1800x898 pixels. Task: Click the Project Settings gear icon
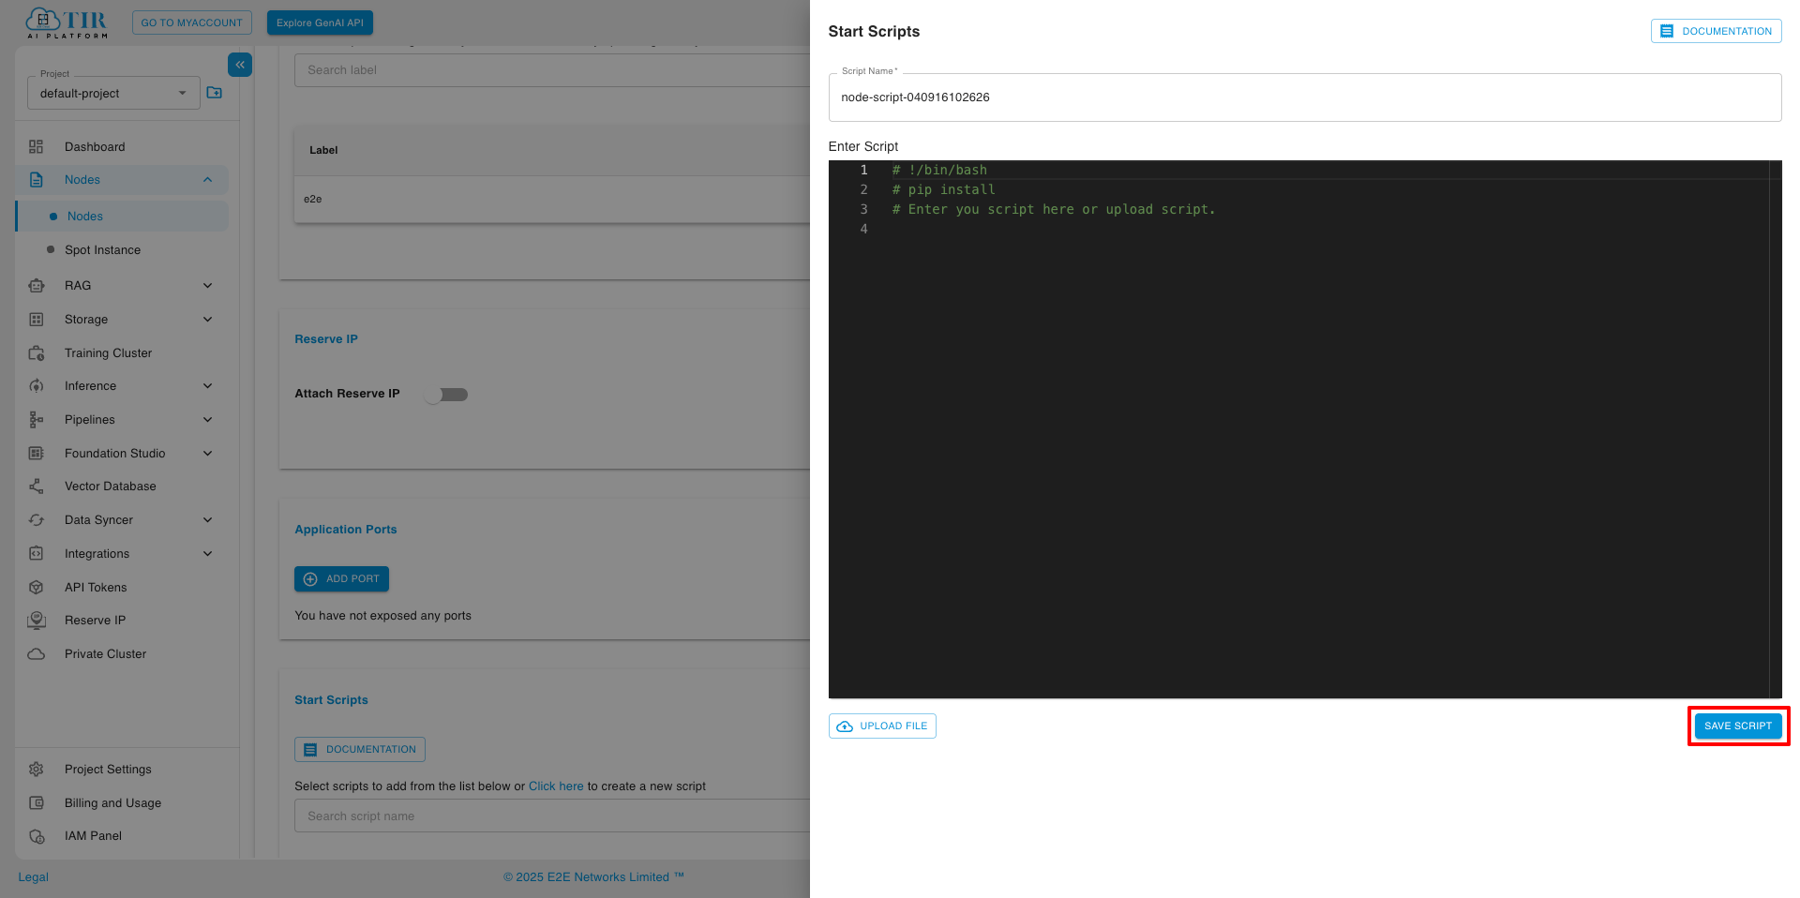click(x=37, y=770)
